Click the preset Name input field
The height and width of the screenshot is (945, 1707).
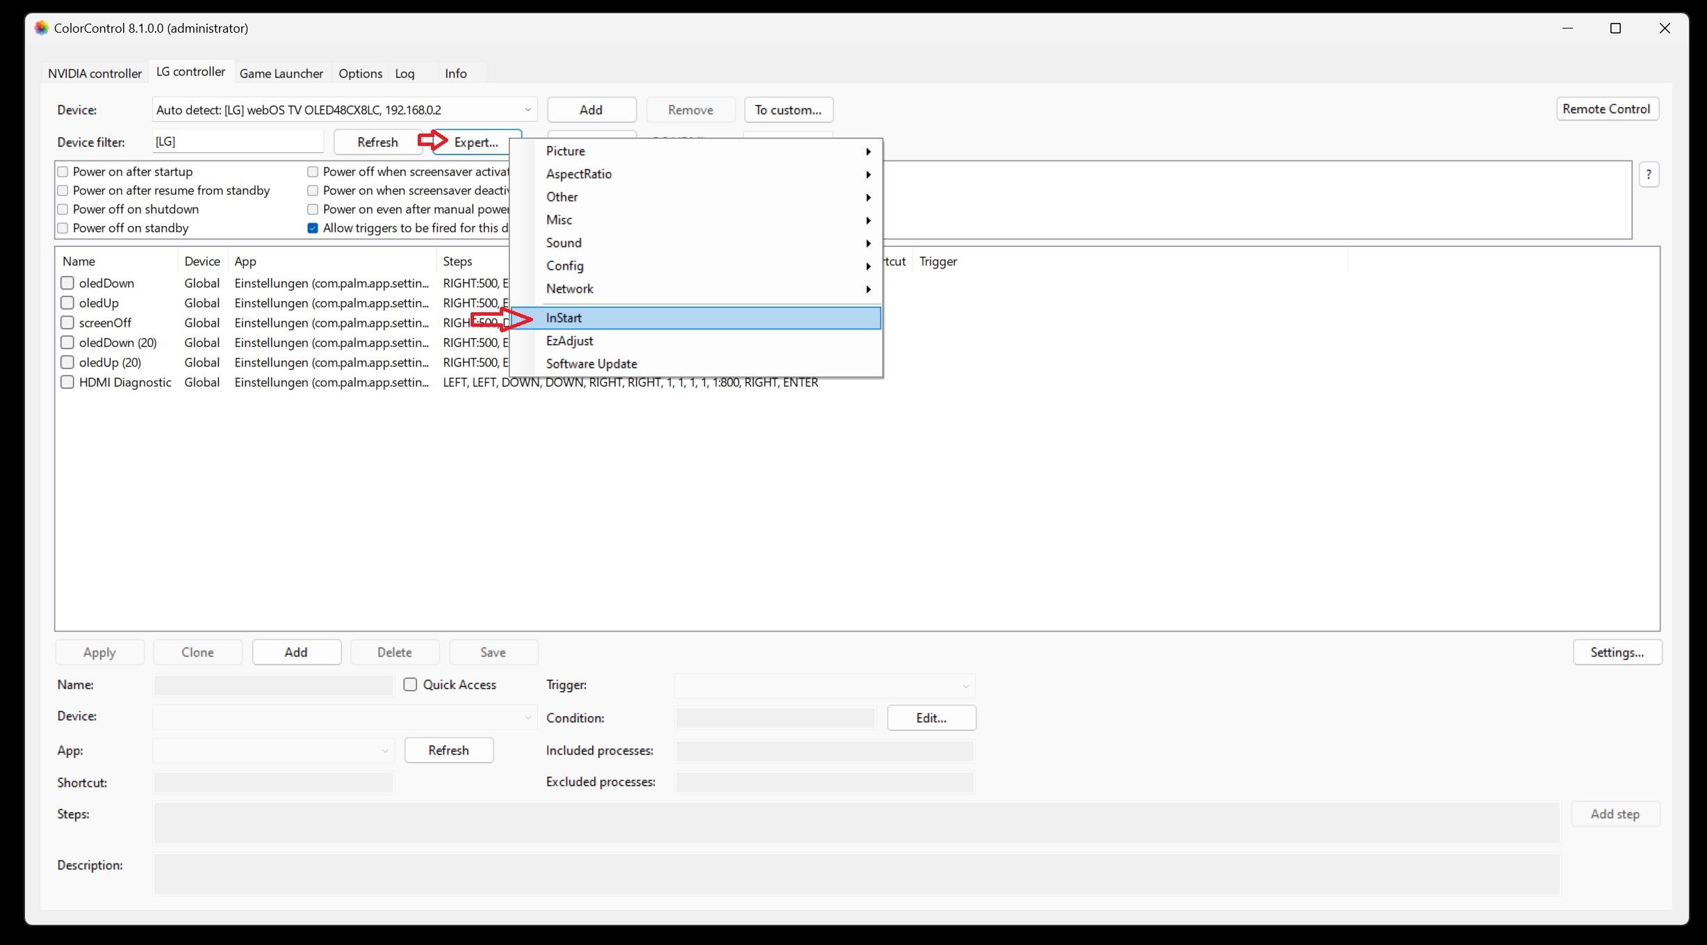273,685
